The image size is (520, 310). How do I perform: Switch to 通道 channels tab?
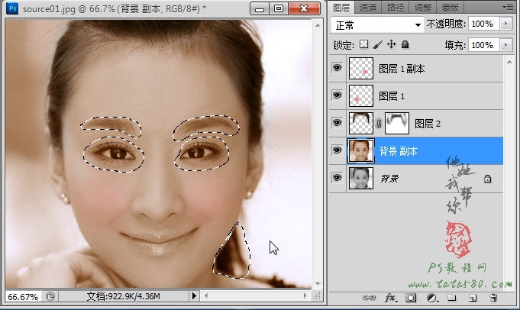(368, 8)
